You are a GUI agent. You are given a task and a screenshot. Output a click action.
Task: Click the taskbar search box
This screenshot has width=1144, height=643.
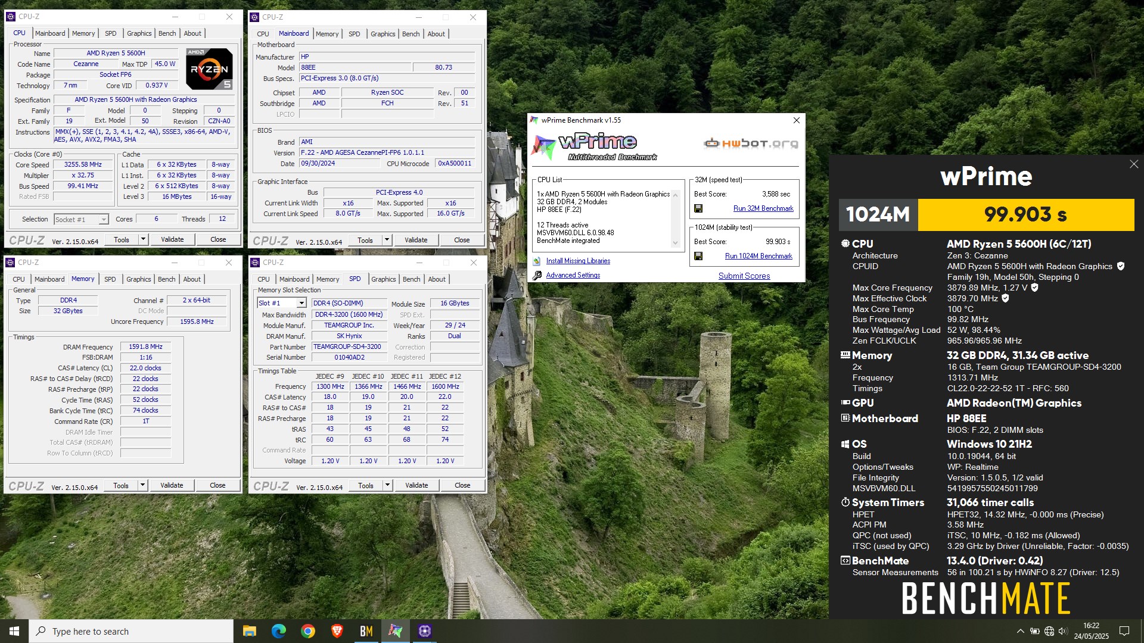point(131,631)
